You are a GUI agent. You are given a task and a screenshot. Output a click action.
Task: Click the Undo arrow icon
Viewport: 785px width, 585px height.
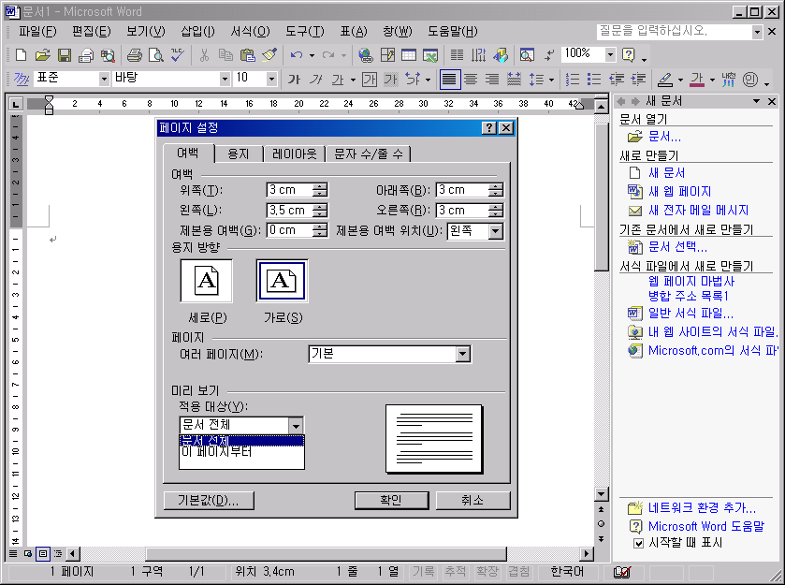point(297,55)
